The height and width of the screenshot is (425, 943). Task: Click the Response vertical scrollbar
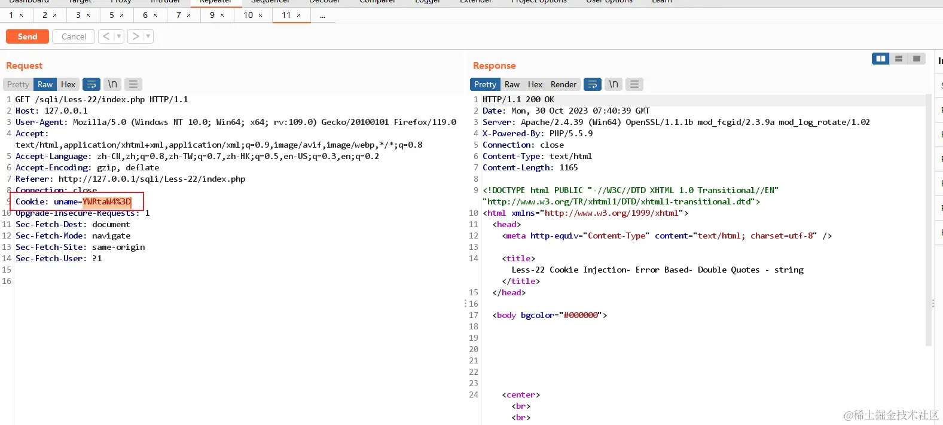point(929,219)
